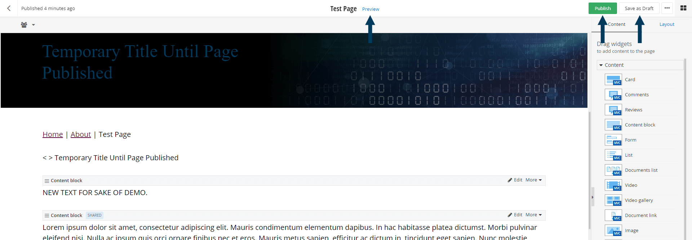Go back using the left arrow
Viewport: 692px width, 240px height.
tap(9, 8)
